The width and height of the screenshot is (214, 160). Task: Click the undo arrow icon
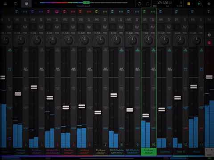coord(140,4)
